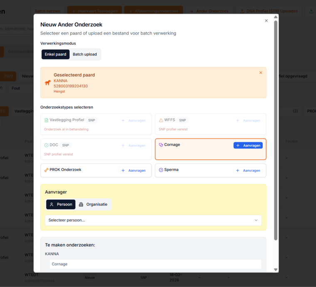The width and height of the screenshot is (316, 287).
Task: Click upload icon on DNA Profiel button
Action: pos(242,11)
